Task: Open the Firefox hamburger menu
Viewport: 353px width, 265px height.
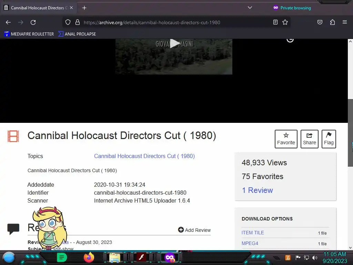Action: (x=345, y=22)
